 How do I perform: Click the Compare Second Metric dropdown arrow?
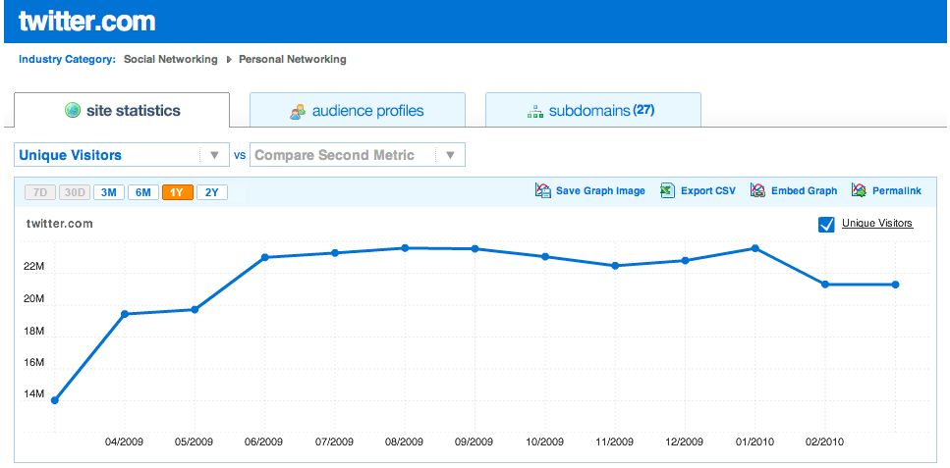click(450, 155)
